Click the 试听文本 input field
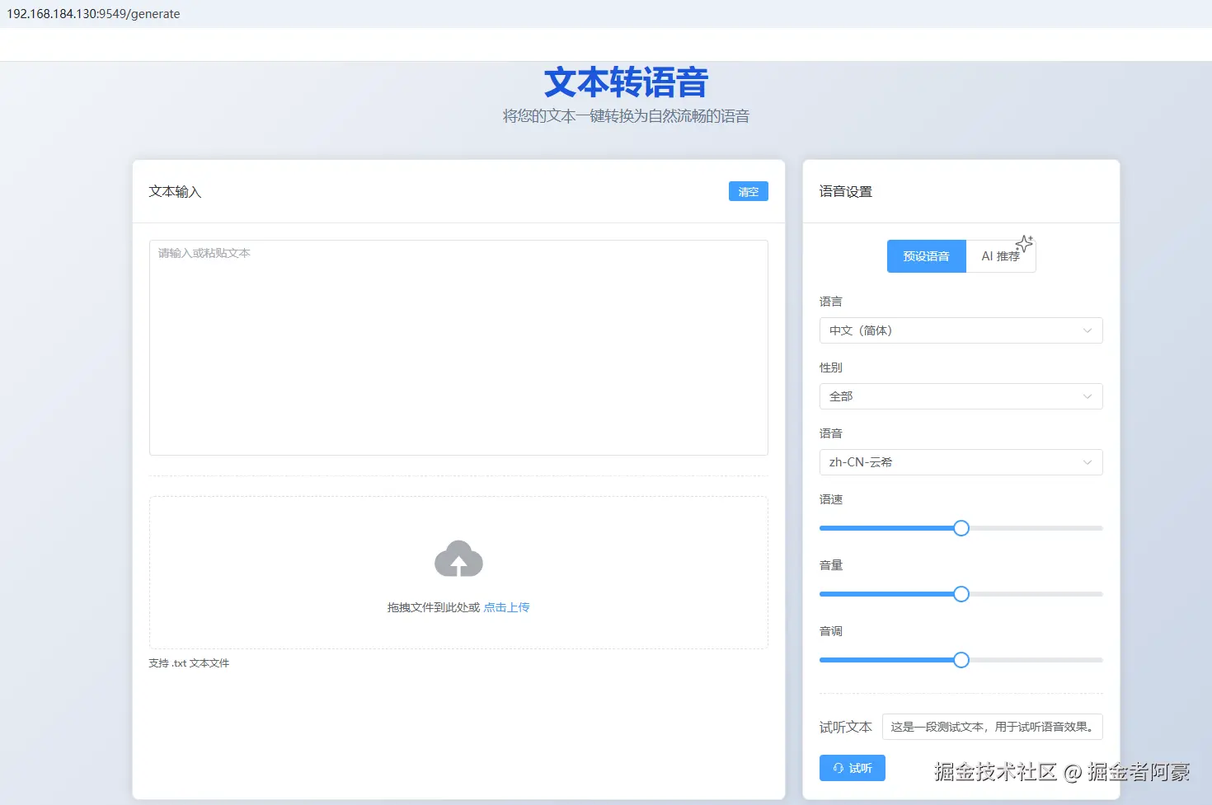Viewport: 1212px width, 805px height. [992, 727]
